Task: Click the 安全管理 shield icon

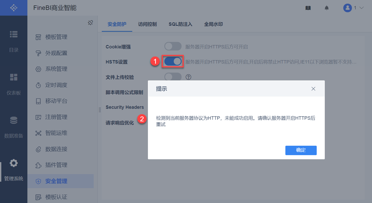Action: coord(38,181)
